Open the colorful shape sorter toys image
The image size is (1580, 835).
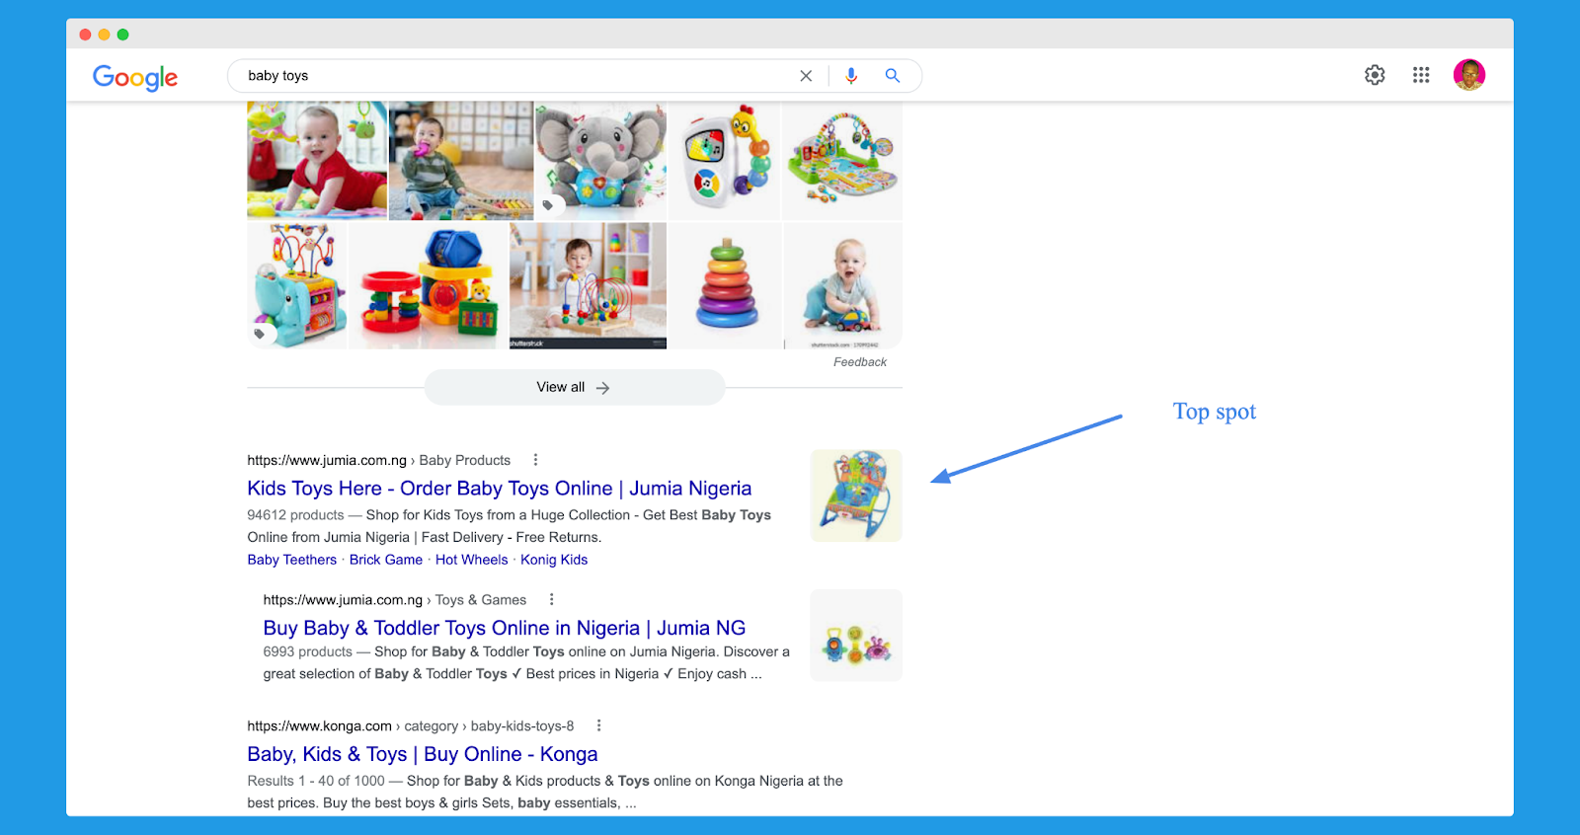(429, 285)
